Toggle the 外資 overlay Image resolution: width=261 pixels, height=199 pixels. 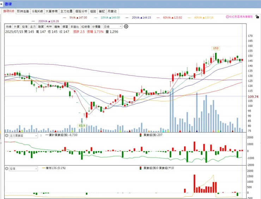[17, 27]
